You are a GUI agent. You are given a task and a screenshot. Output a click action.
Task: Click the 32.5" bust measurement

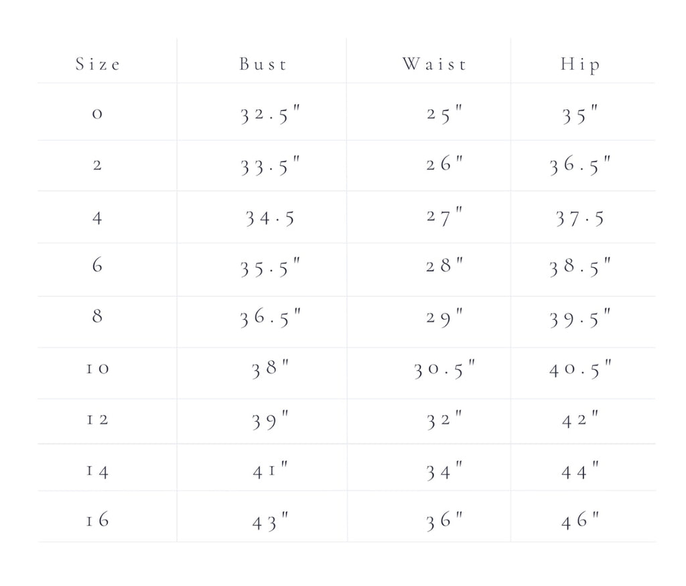[270, 115]
